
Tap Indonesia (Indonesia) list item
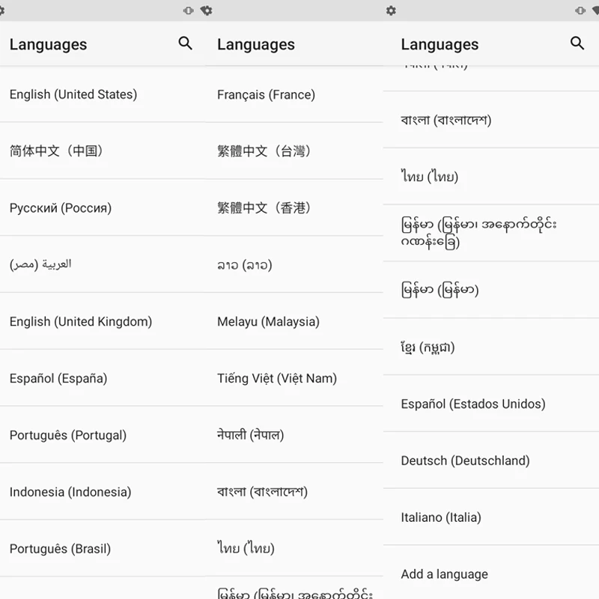pyautogui.click(x=103, y=492)
